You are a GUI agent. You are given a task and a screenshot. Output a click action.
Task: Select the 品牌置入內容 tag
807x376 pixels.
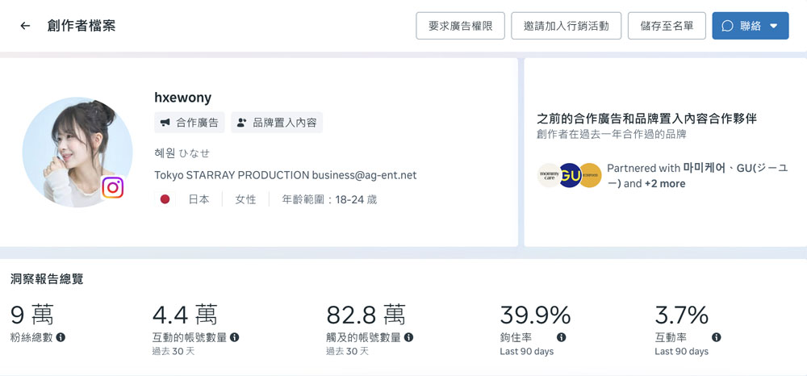tap(277, 123)
